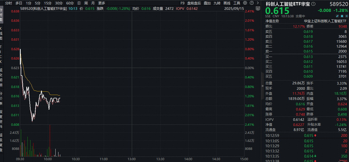
Task: Click the pencil edit icon
Action: coord(337,16)
